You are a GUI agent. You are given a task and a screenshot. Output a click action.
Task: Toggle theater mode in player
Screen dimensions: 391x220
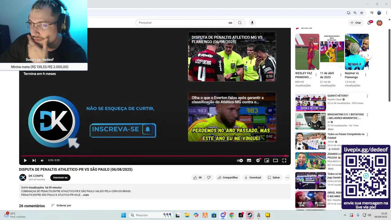coord(275,160)
